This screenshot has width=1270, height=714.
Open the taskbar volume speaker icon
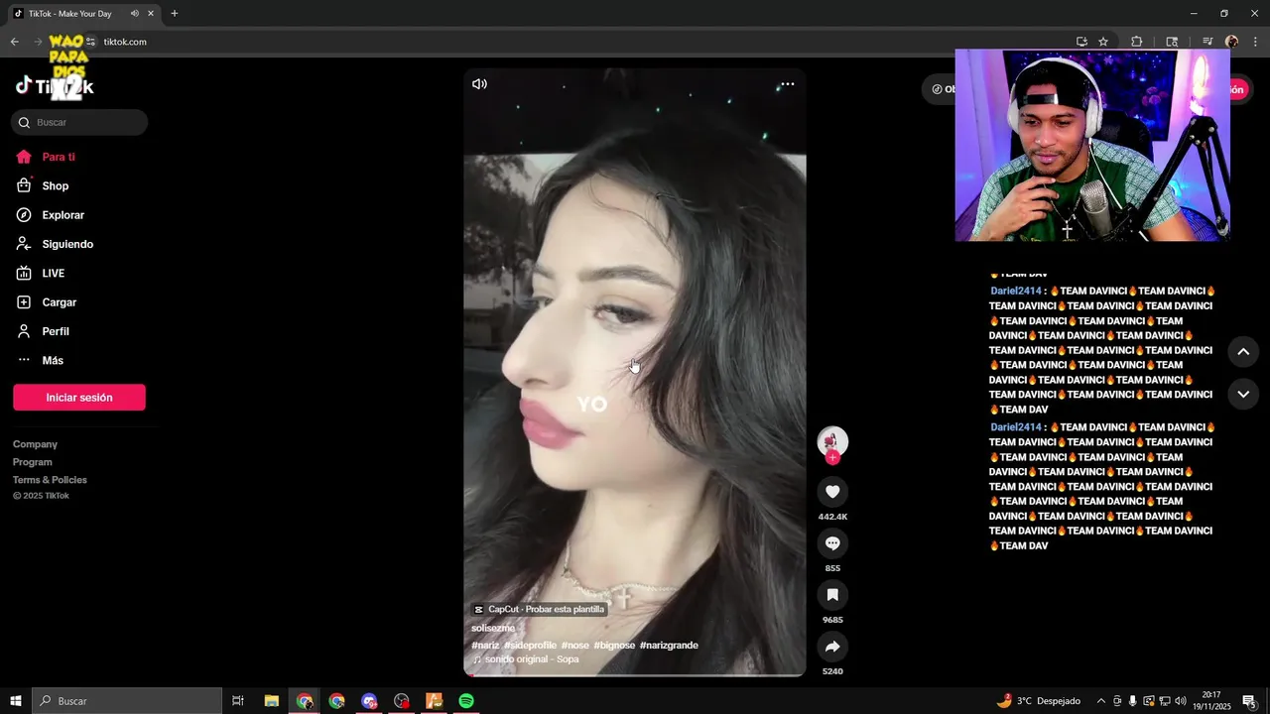(x=1181, y=701)
